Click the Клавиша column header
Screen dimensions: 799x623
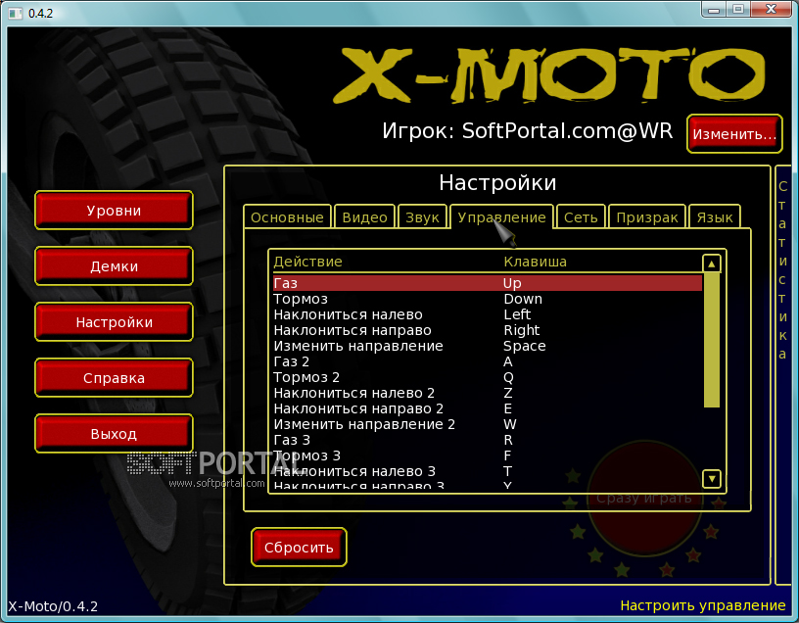coord(535,262)
